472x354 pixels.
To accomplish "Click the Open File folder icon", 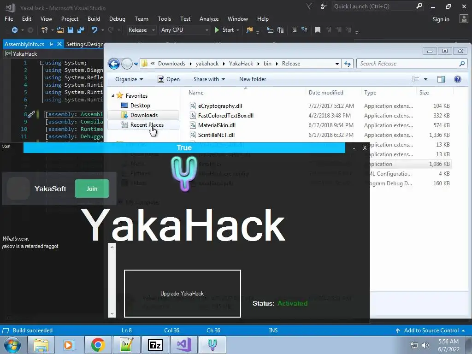I will pyautogui.click(x=60, y=30).
